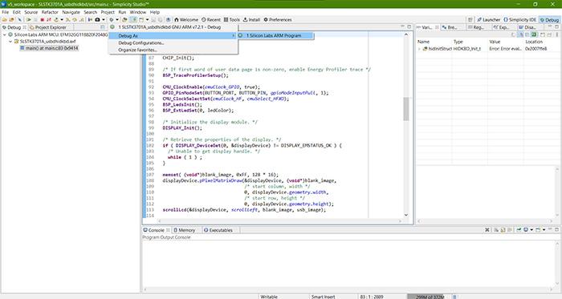The image size is (562, 299).
Task: Click the Welcome home button
Action: tap(186, 20)
